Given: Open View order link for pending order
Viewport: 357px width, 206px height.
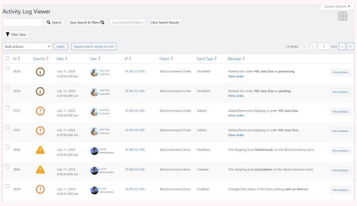Looking at the screenshot, I should [236, 96].
